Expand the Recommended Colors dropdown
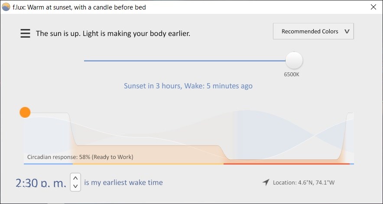383x204 pixels. (313, 31)
